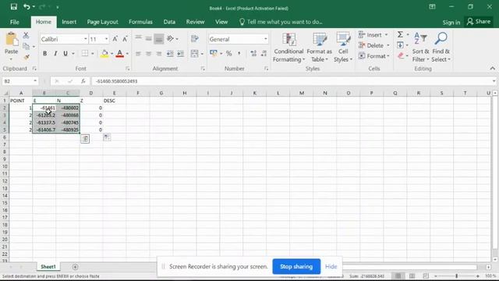Click Increase Decimal icon

point(253,53)
